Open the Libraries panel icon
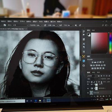Image resolution: width=112 pixels, height=112 pixels. [x=84, y=66]
